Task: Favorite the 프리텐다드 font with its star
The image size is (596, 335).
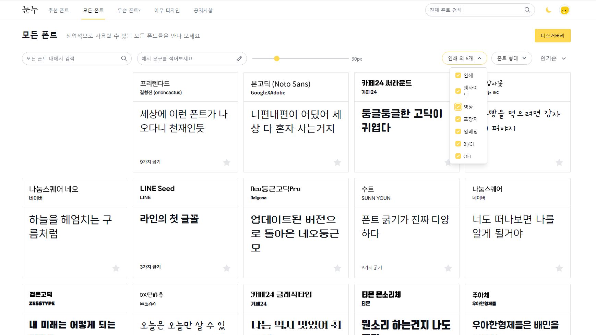Action: tap(227, 162)
